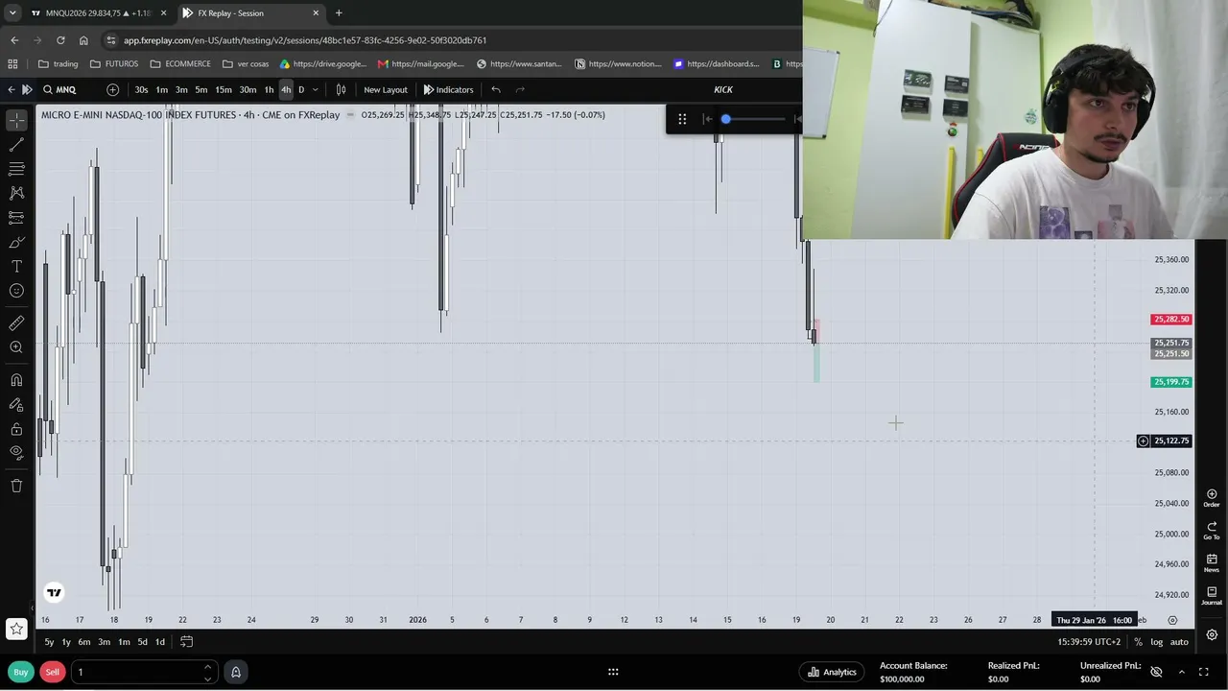Viewport: 1228px width, 691px height.
Task: Open the Fibonacci retracement tools
Action: (16, 169)
